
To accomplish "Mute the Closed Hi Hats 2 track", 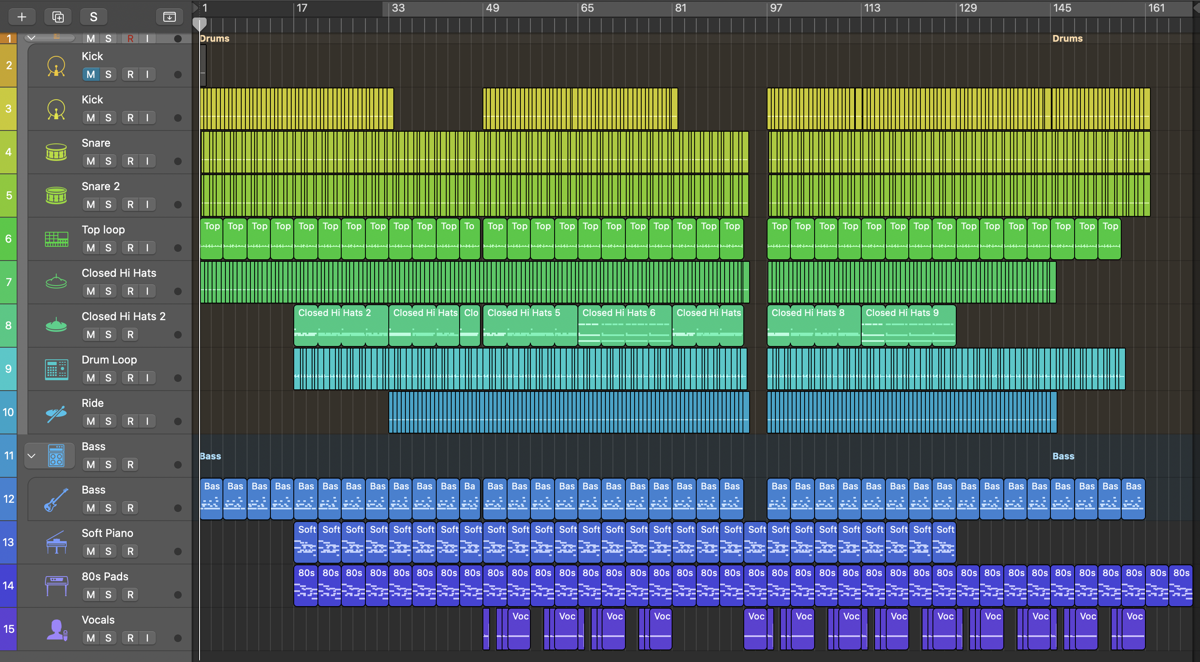I will [90, 335].
